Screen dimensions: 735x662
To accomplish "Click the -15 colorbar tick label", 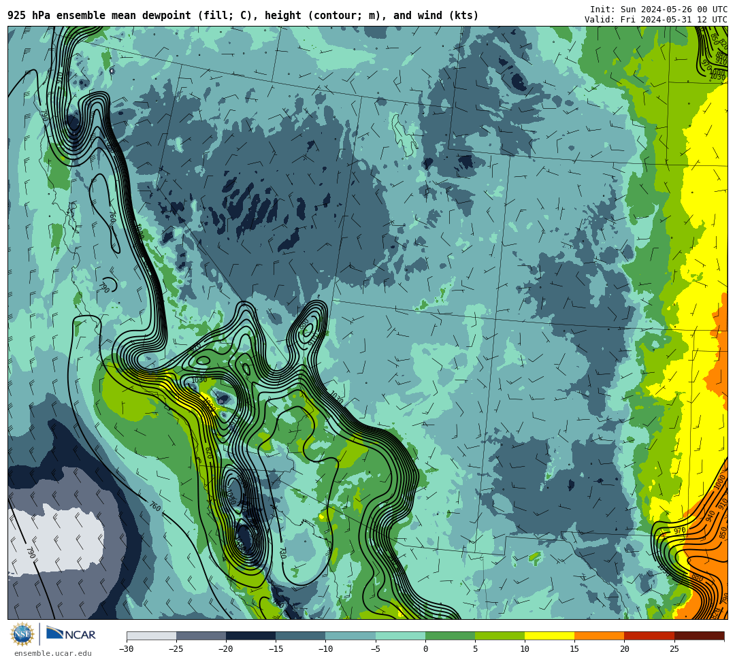I will pos(276,649).
